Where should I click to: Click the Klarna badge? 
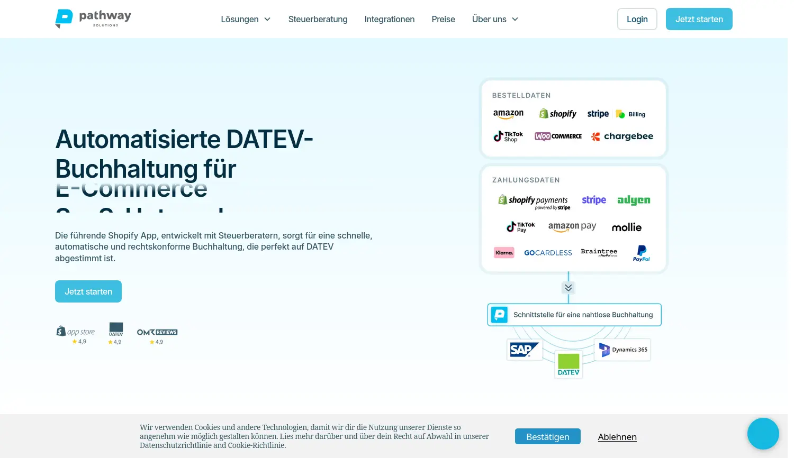pos(504,252)
